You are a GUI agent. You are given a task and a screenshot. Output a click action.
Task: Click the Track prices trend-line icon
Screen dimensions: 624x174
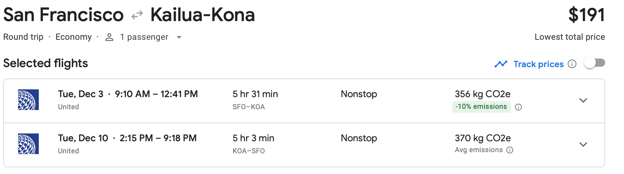(x=501, y=64)
